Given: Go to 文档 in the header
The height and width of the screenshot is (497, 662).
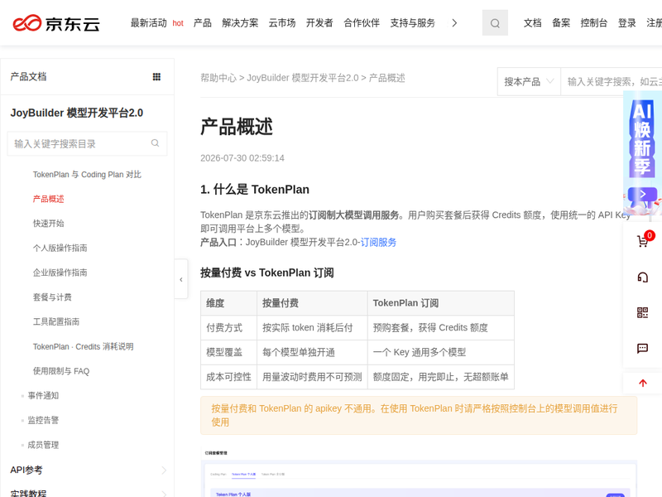Looking at the screenshot, I should [532, 23].
